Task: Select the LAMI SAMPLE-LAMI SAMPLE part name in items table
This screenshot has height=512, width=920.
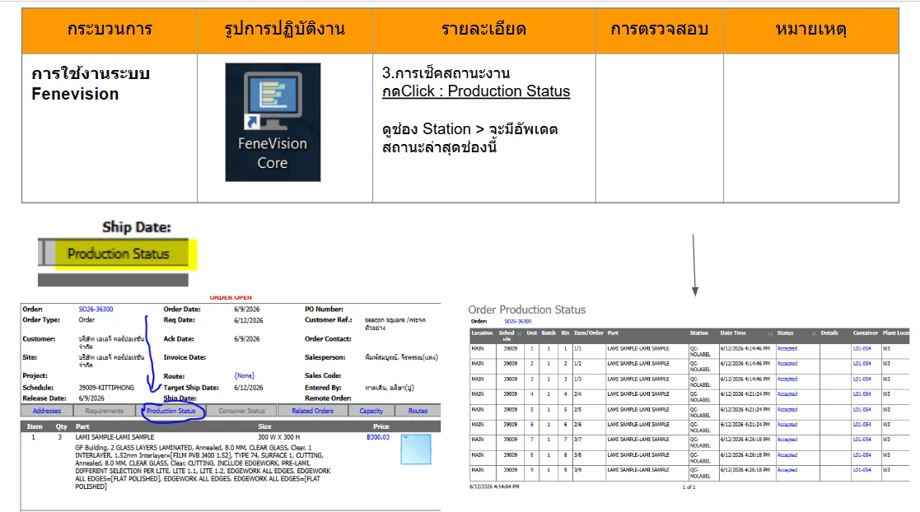Action: point(115,437)
